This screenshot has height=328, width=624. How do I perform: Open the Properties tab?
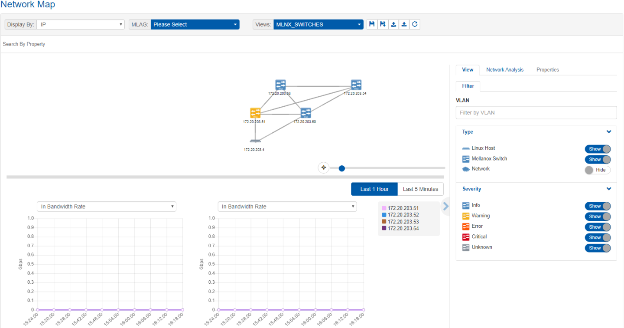click(x=547, y=69)
